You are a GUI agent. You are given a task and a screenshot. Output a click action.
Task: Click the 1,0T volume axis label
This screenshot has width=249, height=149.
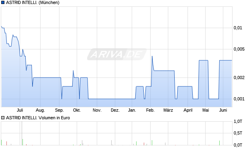click(x=238, y=122)
